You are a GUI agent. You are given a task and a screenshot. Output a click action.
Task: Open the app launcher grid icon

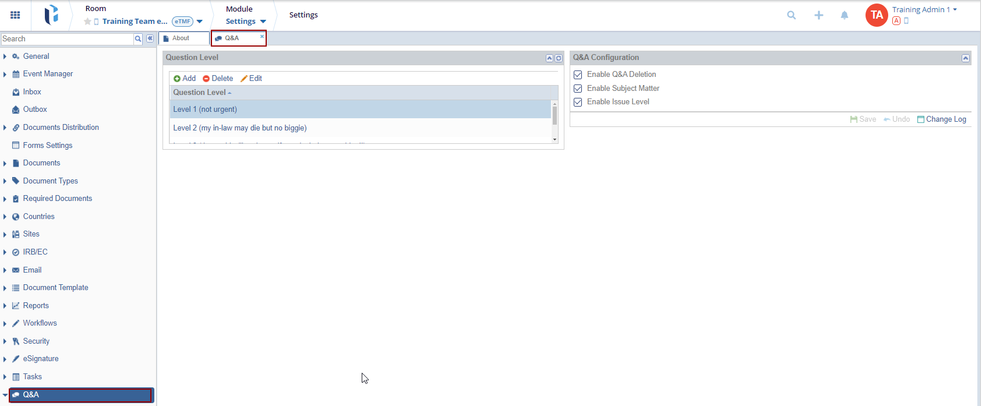click(15, 15)
